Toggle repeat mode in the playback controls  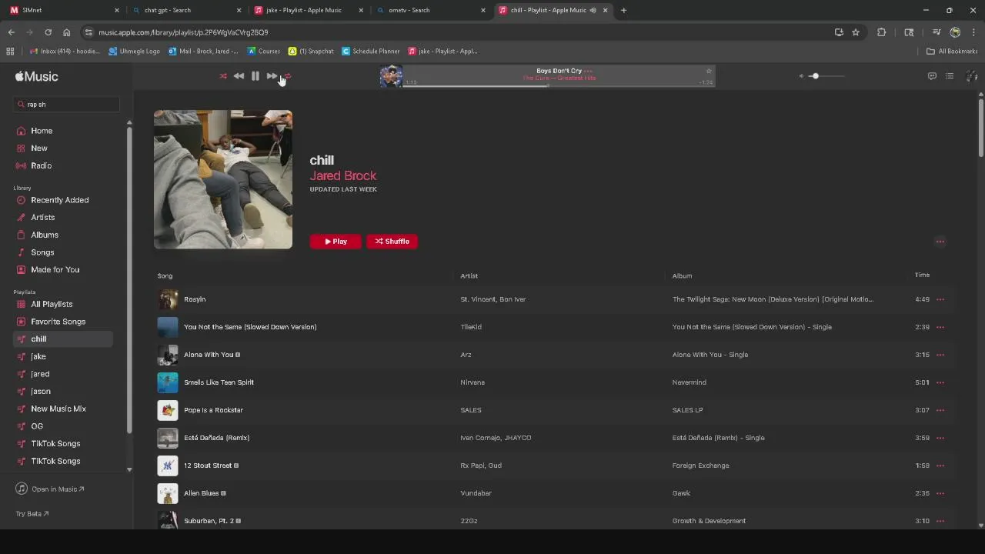(287, 76)
